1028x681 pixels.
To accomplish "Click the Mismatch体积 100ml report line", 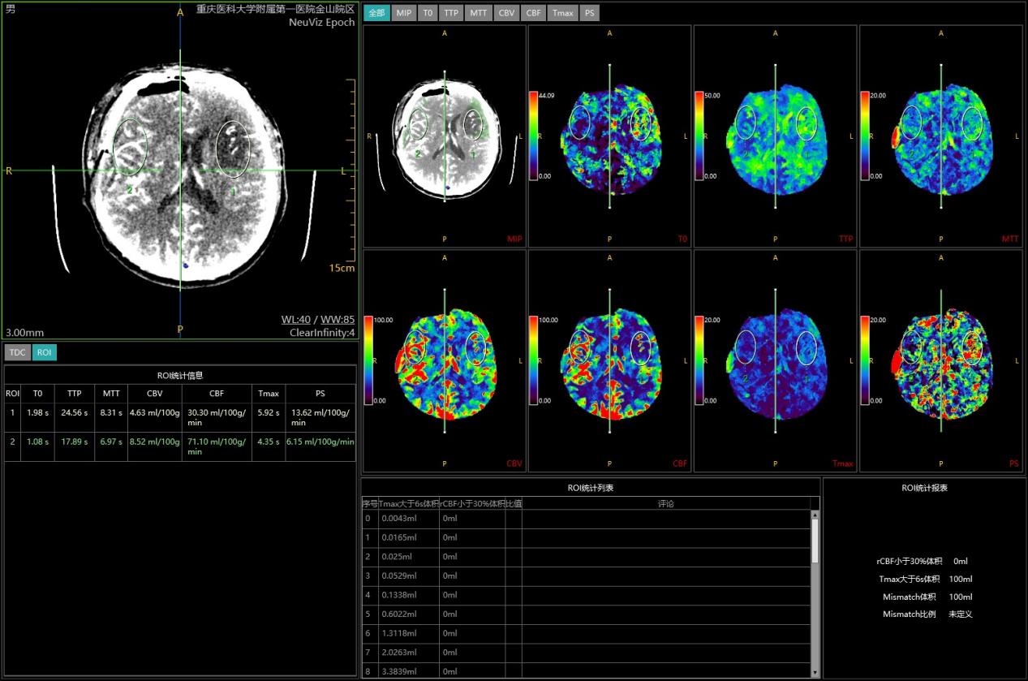I will [x=927, y=597].
